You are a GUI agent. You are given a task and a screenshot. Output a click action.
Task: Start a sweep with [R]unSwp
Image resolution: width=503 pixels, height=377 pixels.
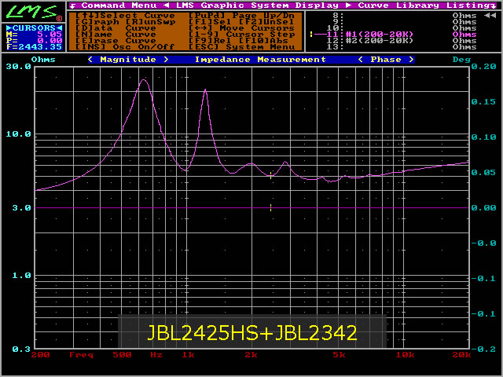(150, 22)
